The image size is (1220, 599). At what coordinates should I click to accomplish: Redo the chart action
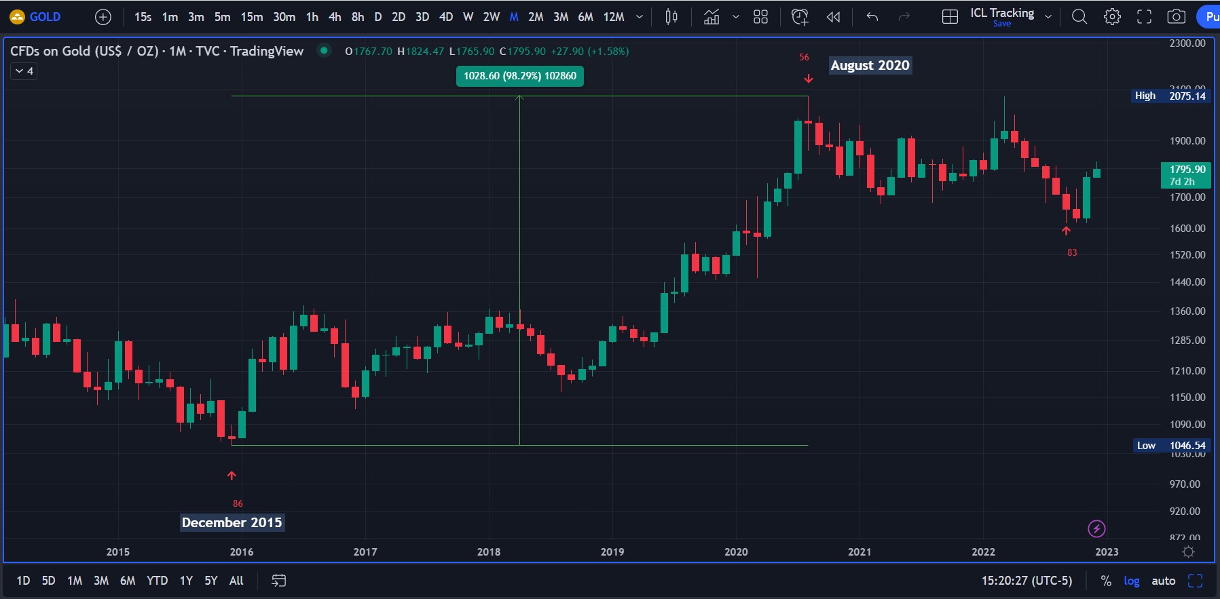(904, 17)
